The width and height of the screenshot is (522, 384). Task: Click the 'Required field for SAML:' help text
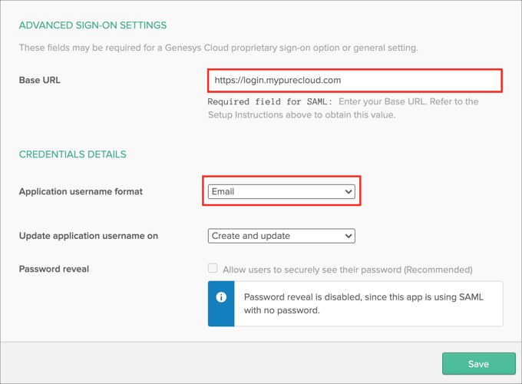click(x=270, y=101)
